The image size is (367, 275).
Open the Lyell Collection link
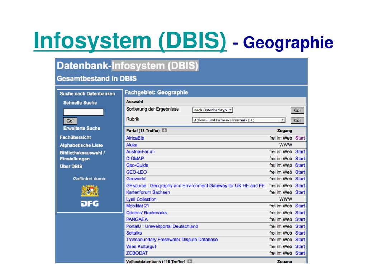pos(141,199)
